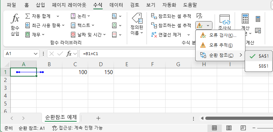
Task: Click 참조되는 셀 추적 (Trace Precedents)
Action: coord(171,16)
